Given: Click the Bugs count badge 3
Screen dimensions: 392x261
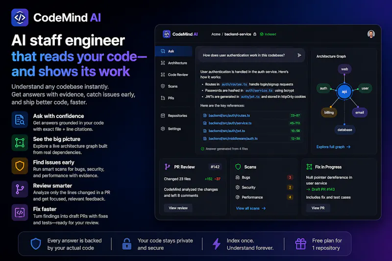Looking at the screenshot, I should (x=290, y=177).
